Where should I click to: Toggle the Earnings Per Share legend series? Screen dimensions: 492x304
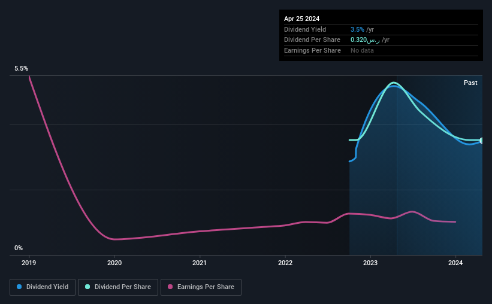click(x=201, y=287)
